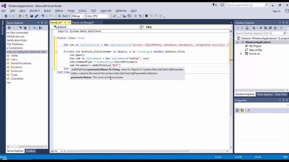Click the Categorized icon in Properties panel
The image size is (289, 162).
238,110
